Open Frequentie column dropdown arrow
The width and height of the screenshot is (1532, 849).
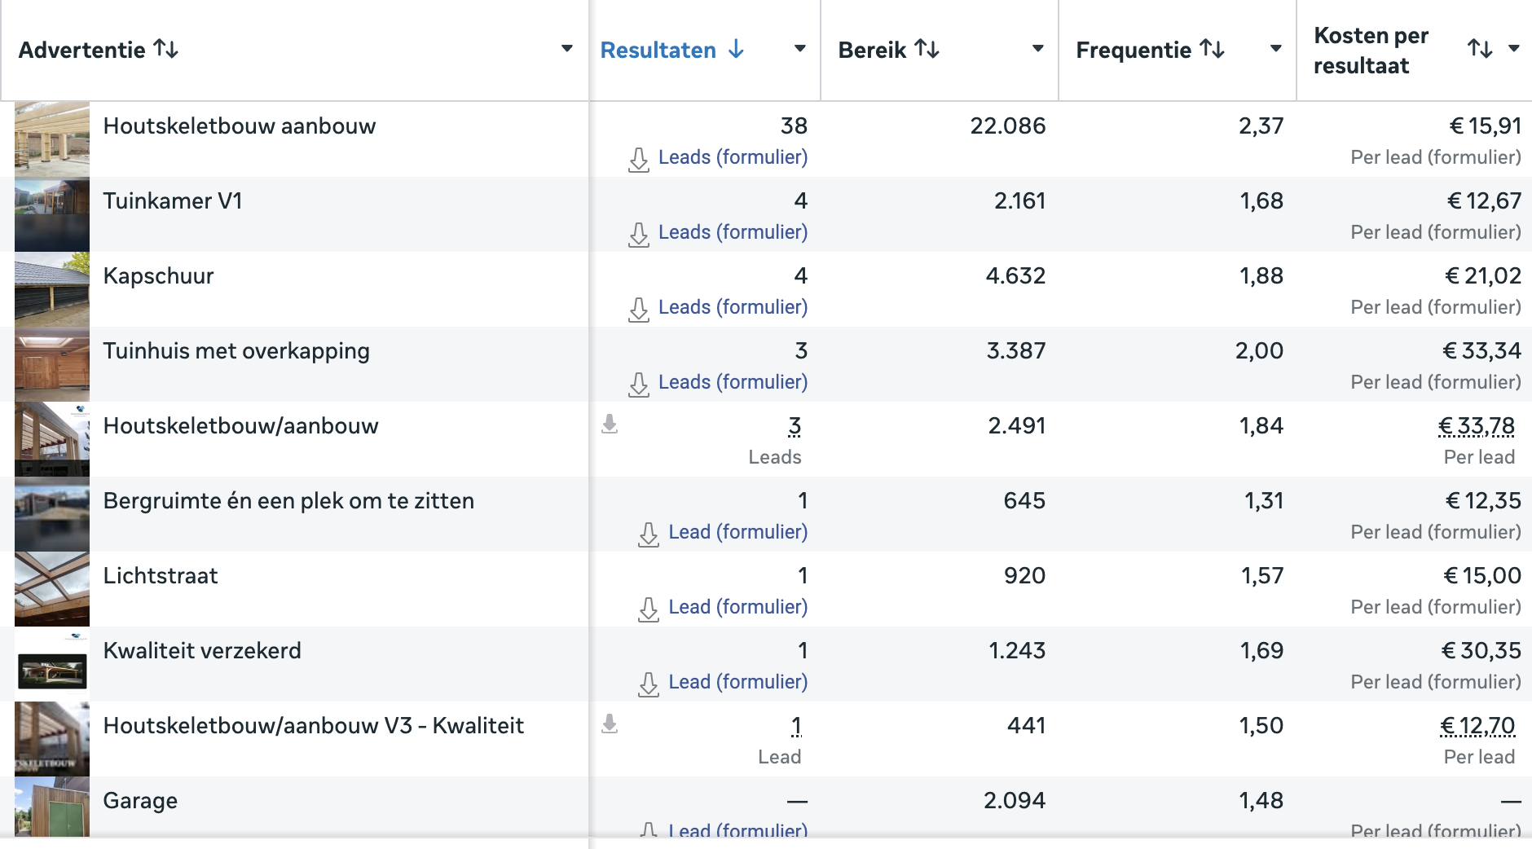(1276, 49)
